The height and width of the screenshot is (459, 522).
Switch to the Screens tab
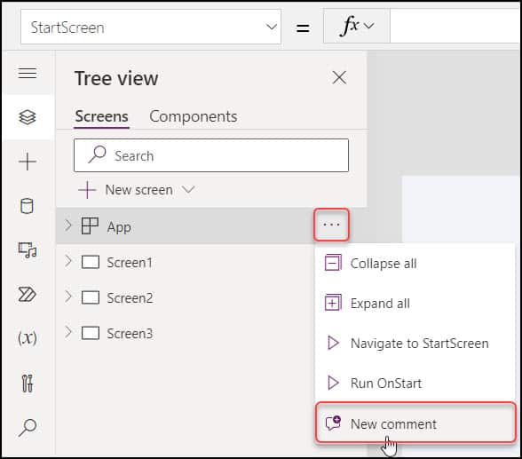(x=101, y=116)
